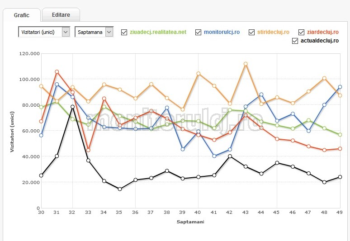Click the 60.000 y-axis label
The height and width of the screenshot is (241, 350).
(31, 131)
